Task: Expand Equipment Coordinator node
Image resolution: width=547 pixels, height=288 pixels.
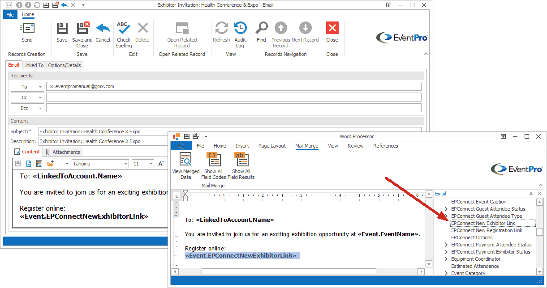Action: (x=446, y=259)
